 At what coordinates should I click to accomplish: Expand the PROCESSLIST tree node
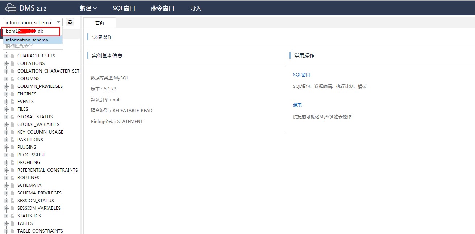(6, 155)
